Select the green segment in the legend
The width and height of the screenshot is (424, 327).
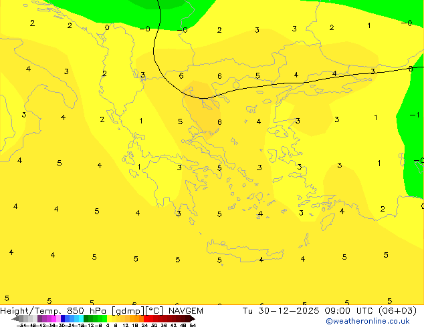pos(95,319)
